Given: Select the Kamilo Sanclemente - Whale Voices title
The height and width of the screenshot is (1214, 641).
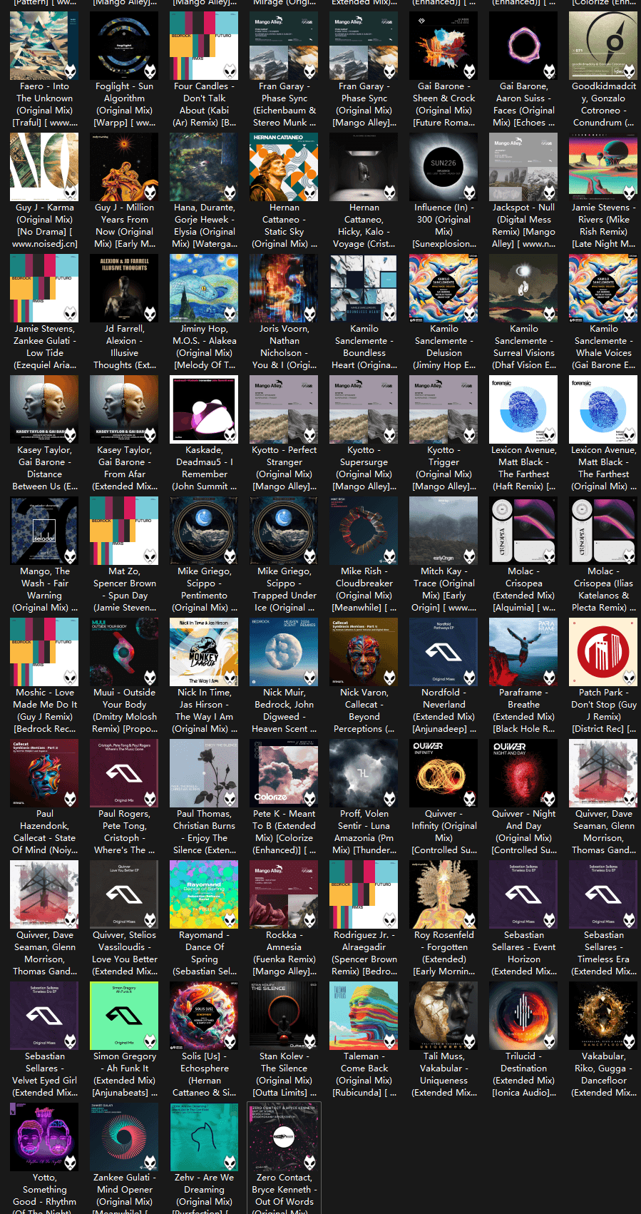Looking at the screenshot, I should tap(603, 347).
